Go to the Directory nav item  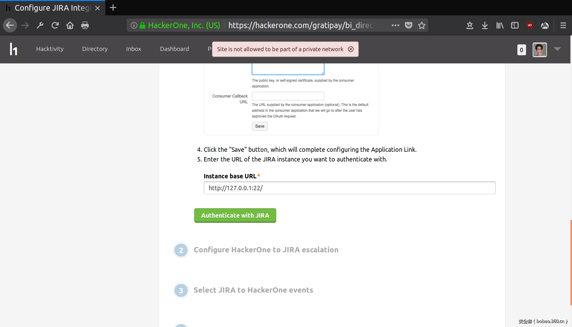pyautogui.click(x=95, y=49)
